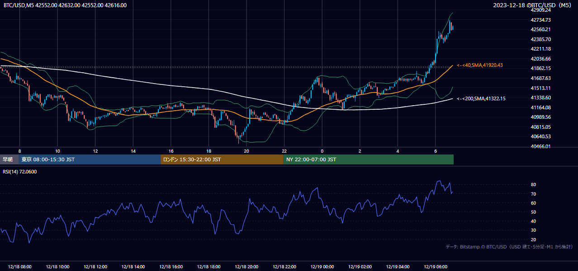Image resolution: width=578 pixels, height=271 pixels.
Task: Click the RSI axis level 40
Action: tap(534, 221)
